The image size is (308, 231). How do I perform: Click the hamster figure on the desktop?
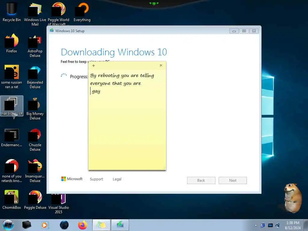point(293,197)
